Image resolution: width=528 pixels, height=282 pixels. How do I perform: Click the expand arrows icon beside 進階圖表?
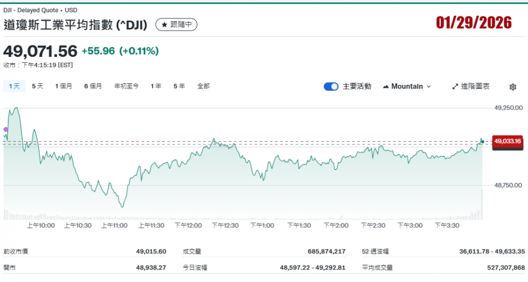point(455,86)
